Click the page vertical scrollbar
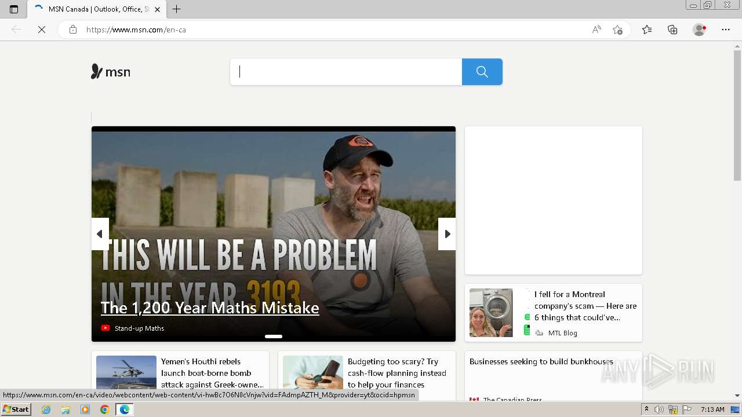 click(x=737, y=116)
